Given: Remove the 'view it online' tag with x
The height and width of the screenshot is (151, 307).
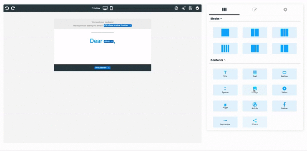Looking at the screenshot, I should click(130, 26).
